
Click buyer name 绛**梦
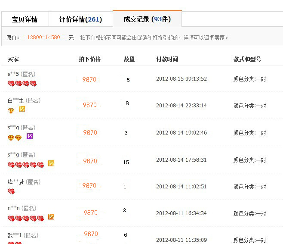15,182
